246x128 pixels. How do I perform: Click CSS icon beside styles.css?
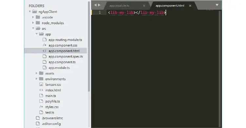(41, 107)
